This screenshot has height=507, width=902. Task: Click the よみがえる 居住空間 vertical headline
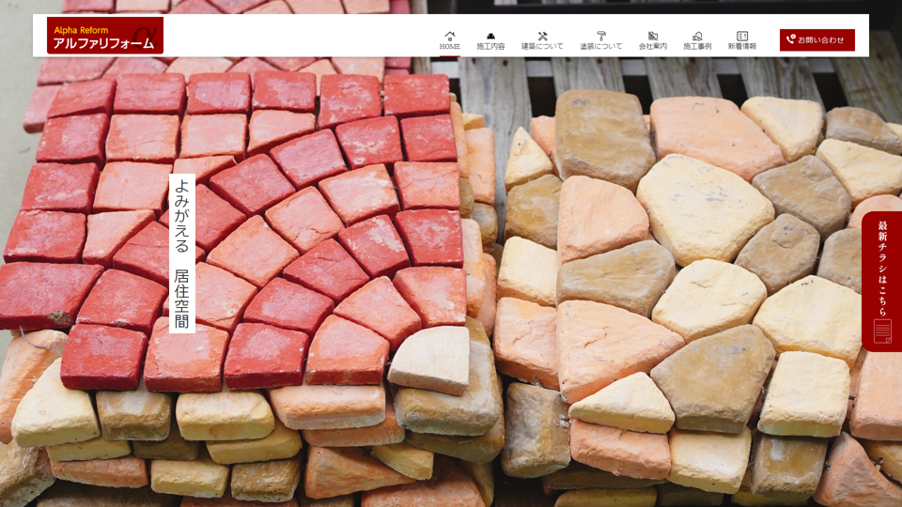181,253
